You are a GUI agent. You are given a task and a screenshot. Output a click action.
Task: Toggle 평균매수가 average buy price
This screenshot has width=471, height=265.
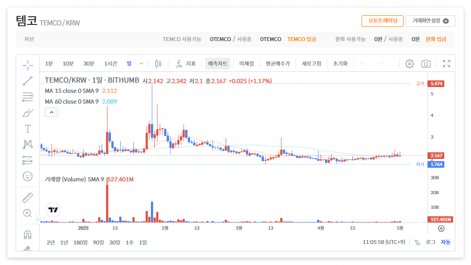coord(278,64)
